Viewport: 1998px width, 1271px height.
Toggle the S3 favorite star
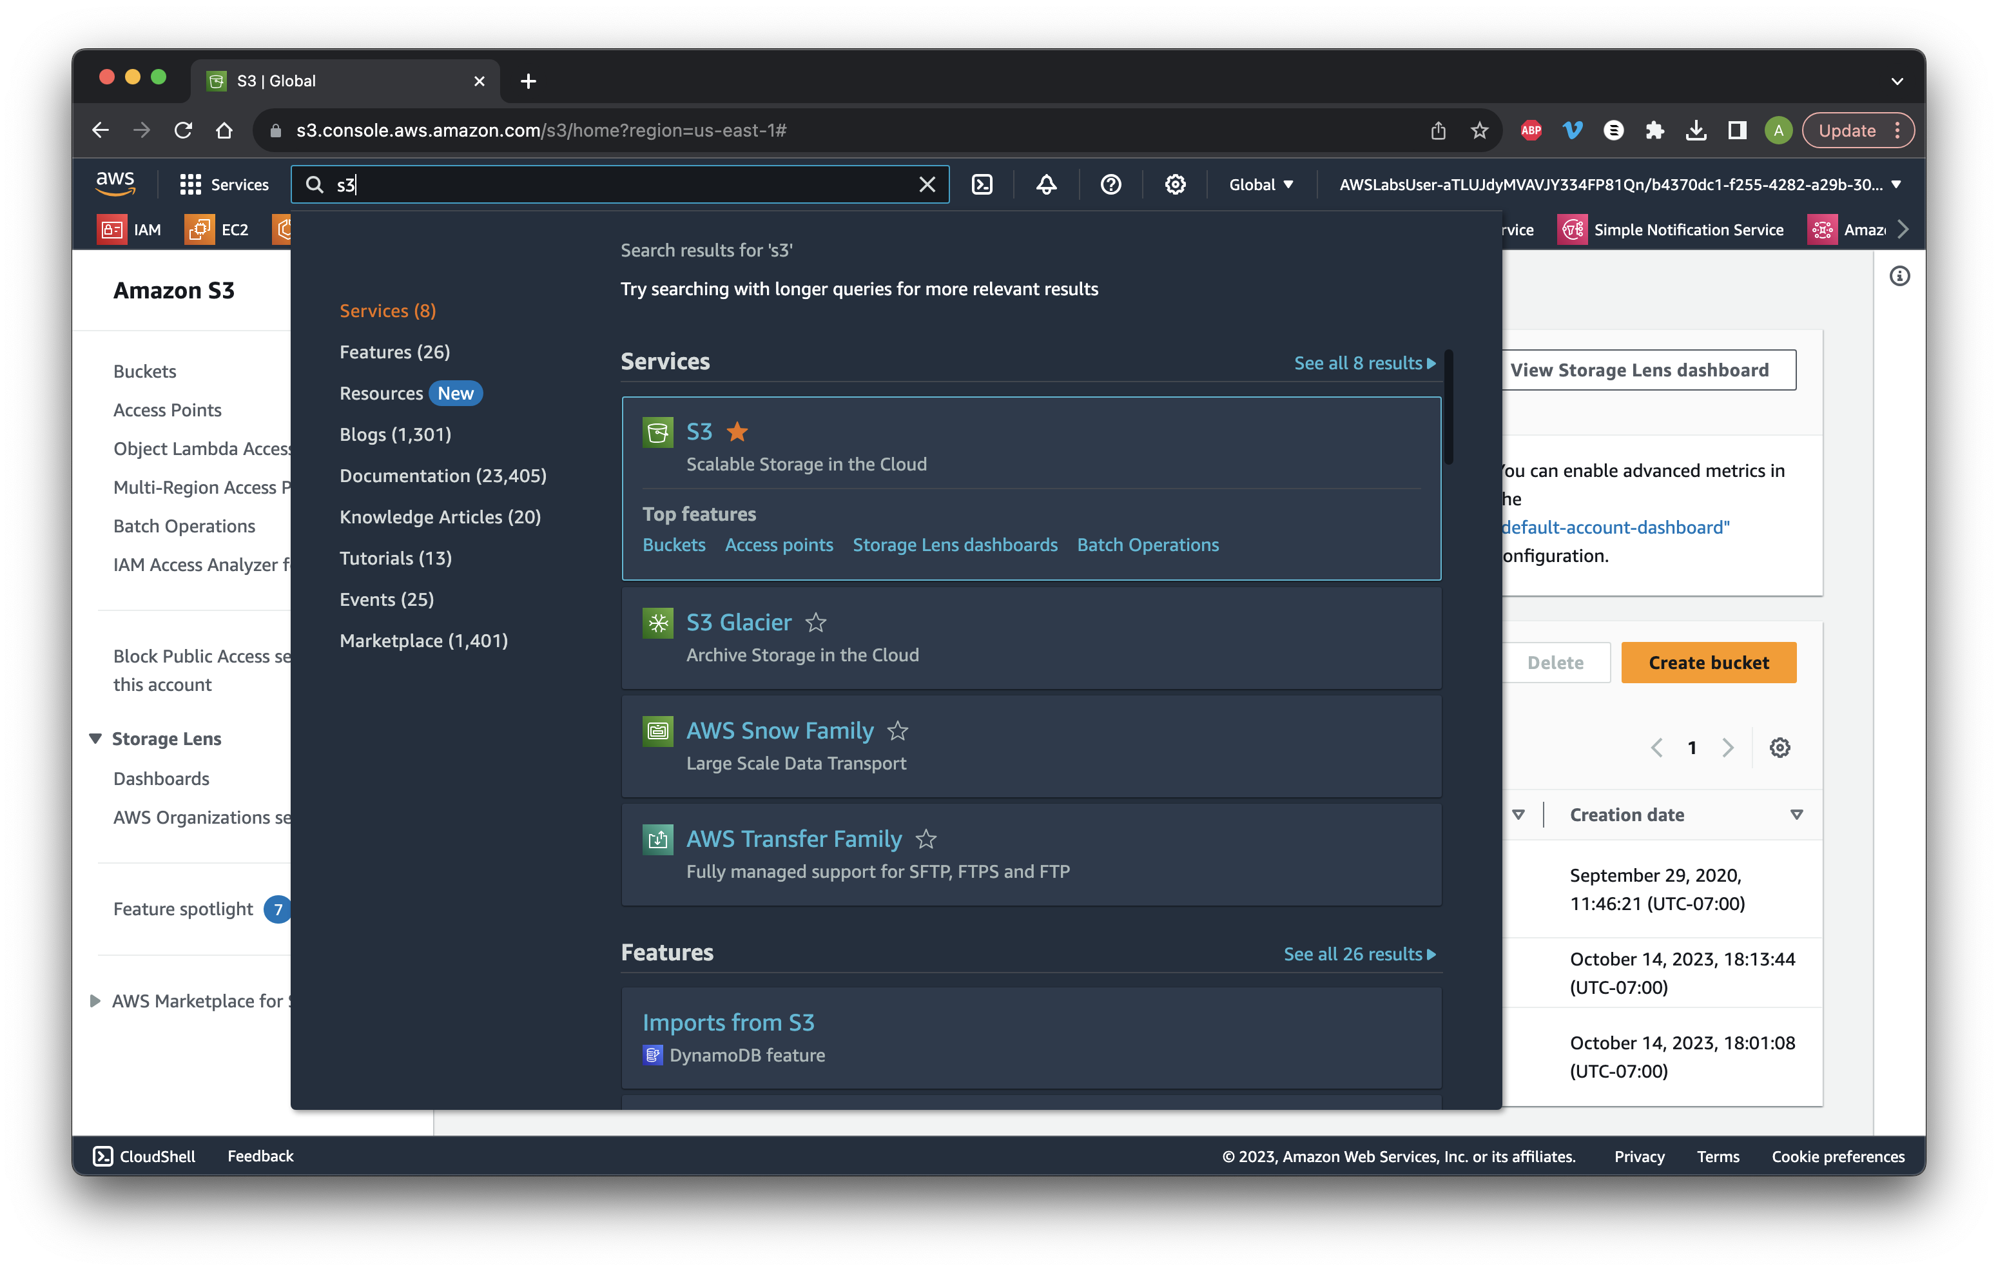[x=737, y=431]
